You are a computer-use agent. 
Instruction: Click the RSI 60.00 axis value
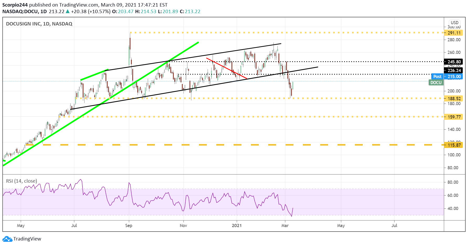point(453,195)
